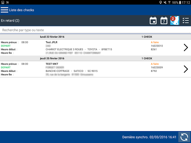The image size is (191, 143).
Task: Open the hamburger navigation menu
Action: pos(4,10)
